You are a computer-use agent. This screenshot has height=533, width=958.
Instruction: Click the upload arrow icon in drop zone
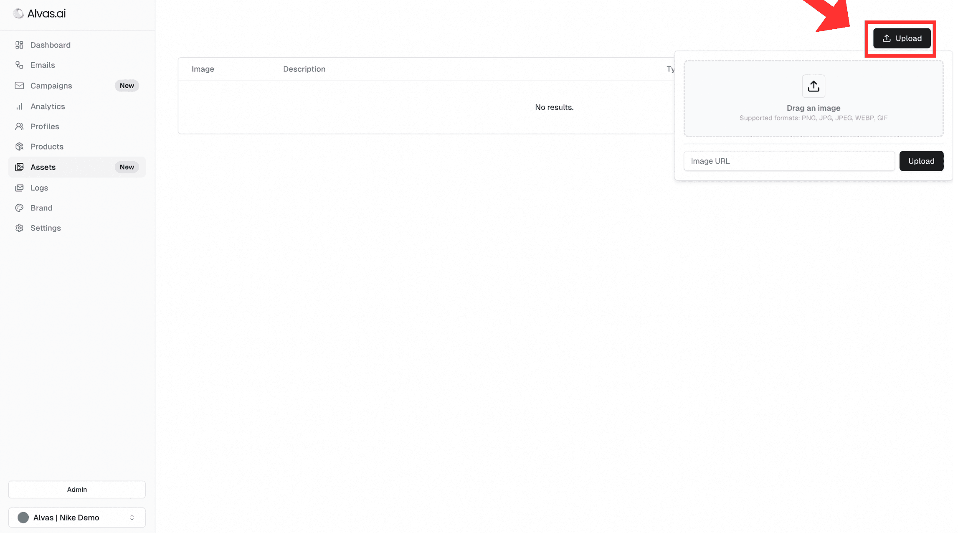point(813,86)
